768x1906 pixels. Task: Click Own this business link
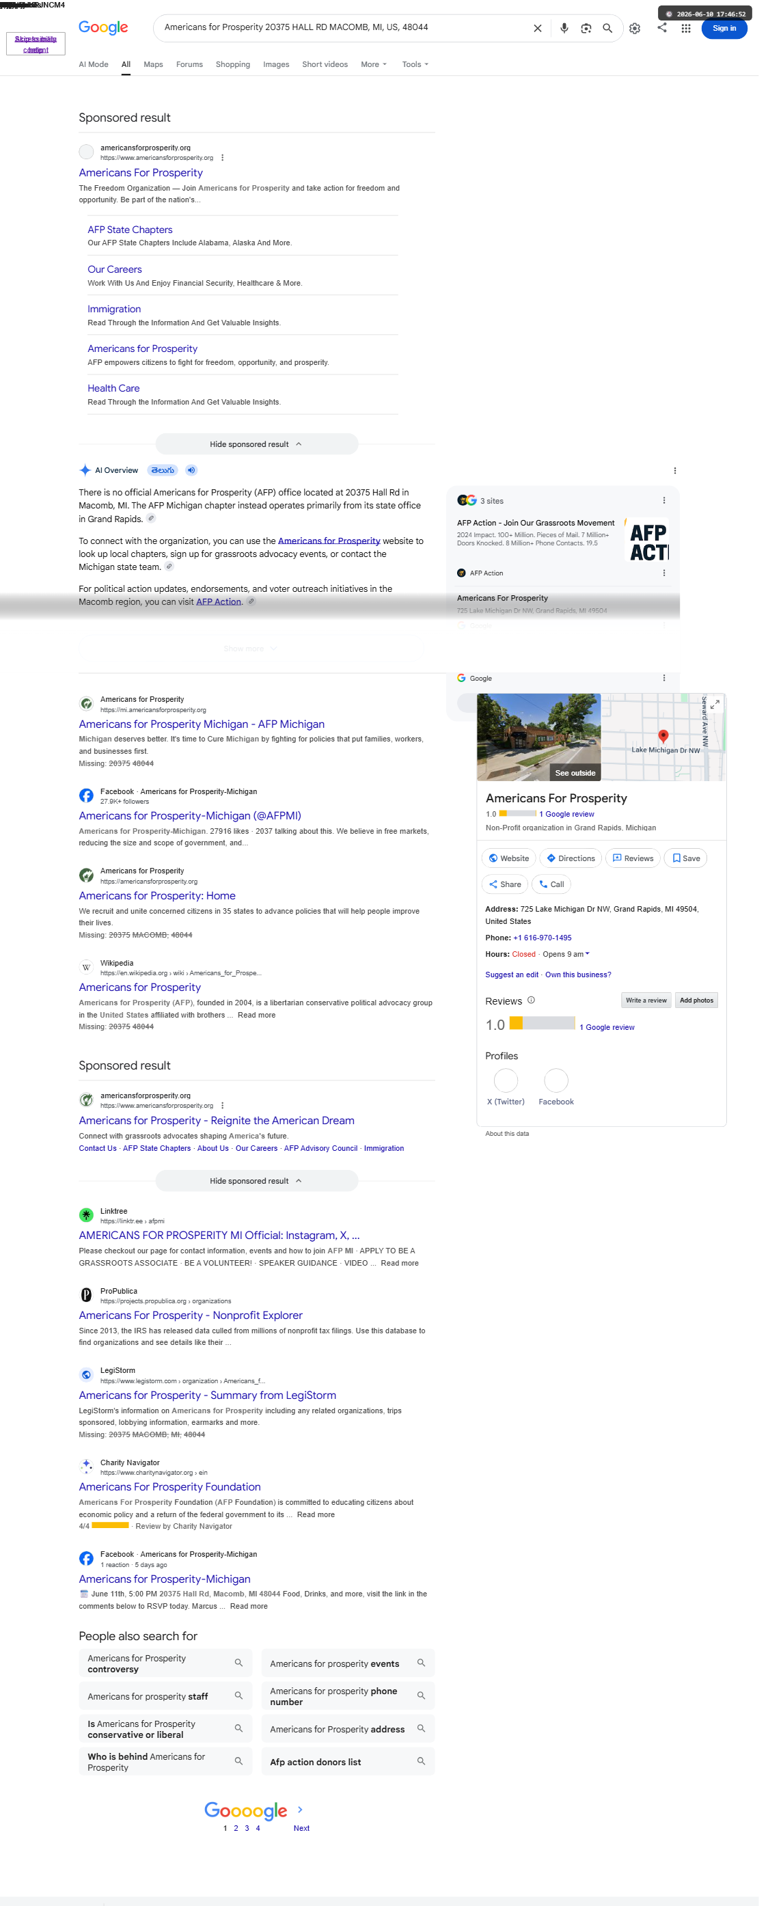point(578,975)
